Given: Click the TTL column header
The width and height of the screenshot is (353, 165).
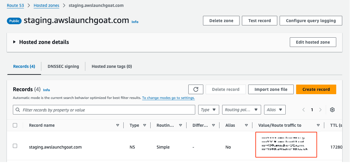Looking at the screenshot, I should coord(336,126).
